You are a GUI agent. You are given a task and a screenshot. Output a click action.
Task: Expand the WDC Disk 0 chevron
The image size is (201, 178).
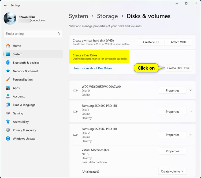(191, 90)
